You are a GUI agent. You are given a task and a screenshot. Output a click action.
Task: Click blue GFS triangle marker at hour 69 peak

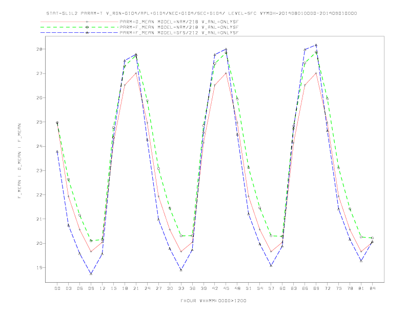pyautogui.click(x=316, y=45)
